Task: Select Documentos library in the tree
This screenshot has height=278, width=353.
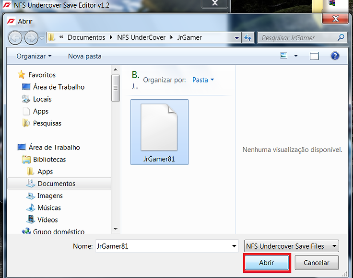Action: [x=56, y=184]
